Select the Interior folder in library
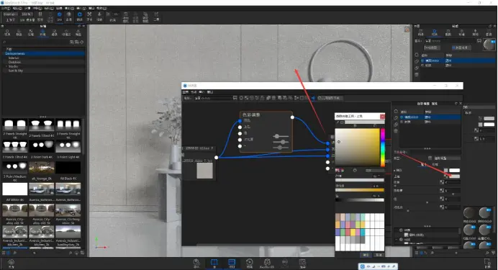 point(14,58)
